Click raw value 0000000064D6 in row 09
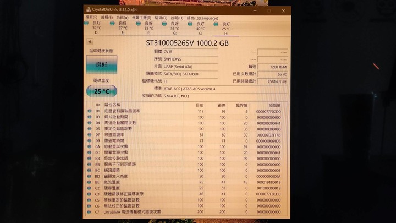Screen dimensions: 396x223 tap(268, 141)
